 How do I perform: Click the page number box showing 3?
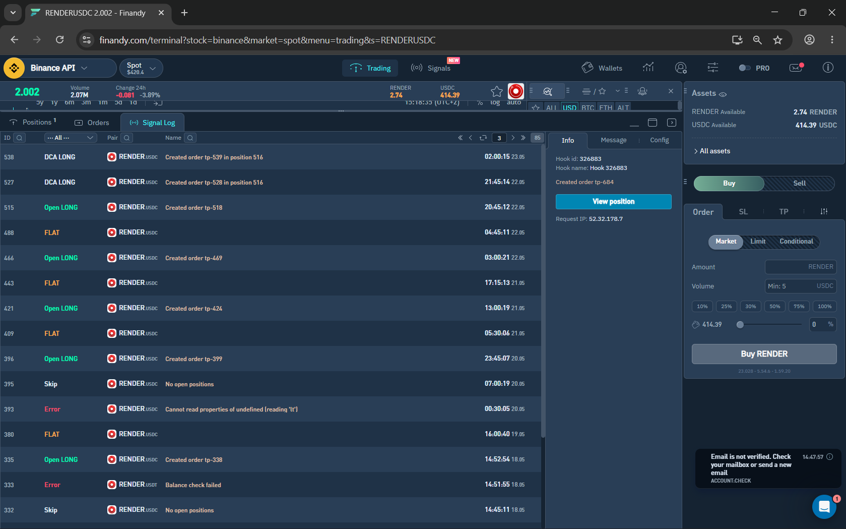tap(499, 138)
